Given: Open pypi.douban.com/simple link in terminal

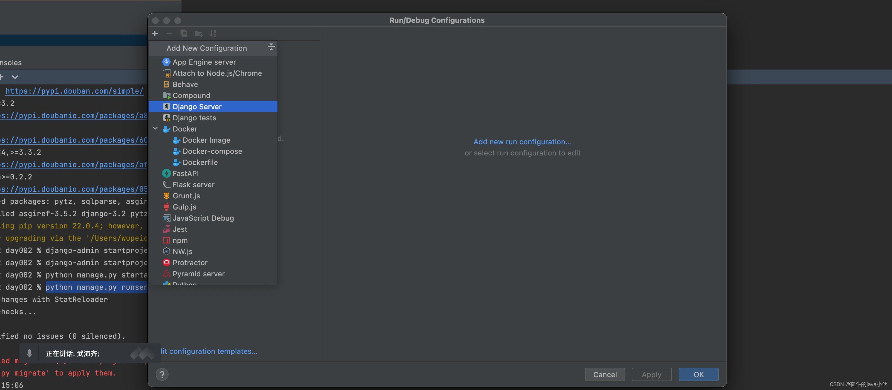Looking at the screenshot, I should 74,91.
